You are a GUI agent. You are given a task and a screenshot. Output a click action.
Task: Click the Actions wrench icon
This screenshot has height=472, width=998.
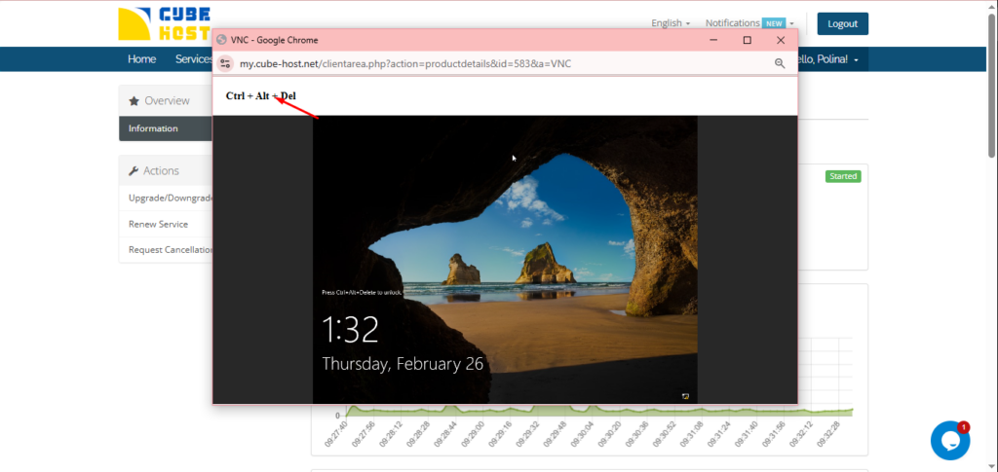pyautogui.click(x=134, y=170)
